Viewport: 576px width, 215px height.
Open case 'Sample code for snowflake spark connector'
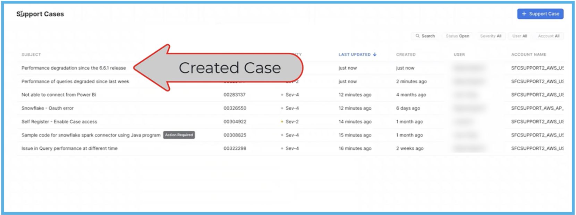pos(91,135)
